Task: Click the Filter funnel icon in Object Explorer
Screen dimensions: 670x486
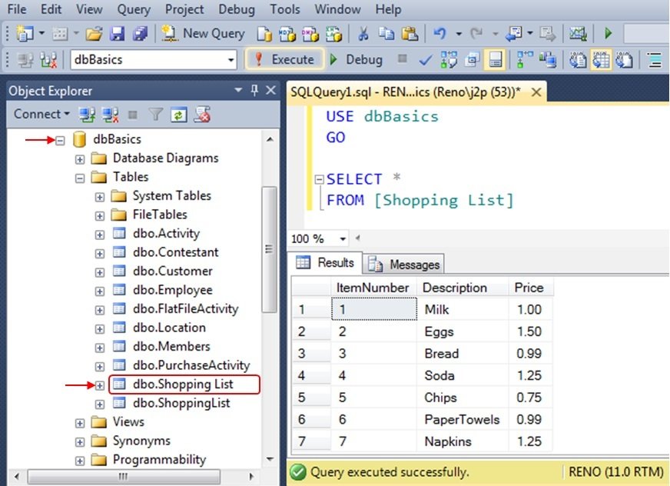Action: pyautogui.click(x=155, y=115)
